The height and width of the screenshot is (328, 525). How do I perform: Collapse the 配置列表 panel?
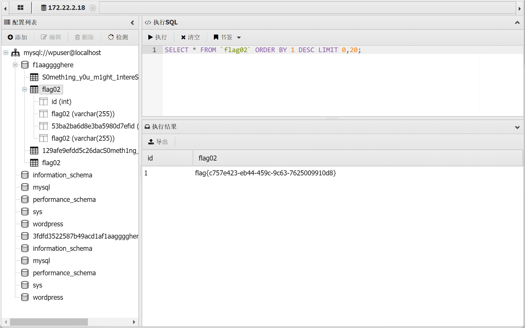[132, 22]
